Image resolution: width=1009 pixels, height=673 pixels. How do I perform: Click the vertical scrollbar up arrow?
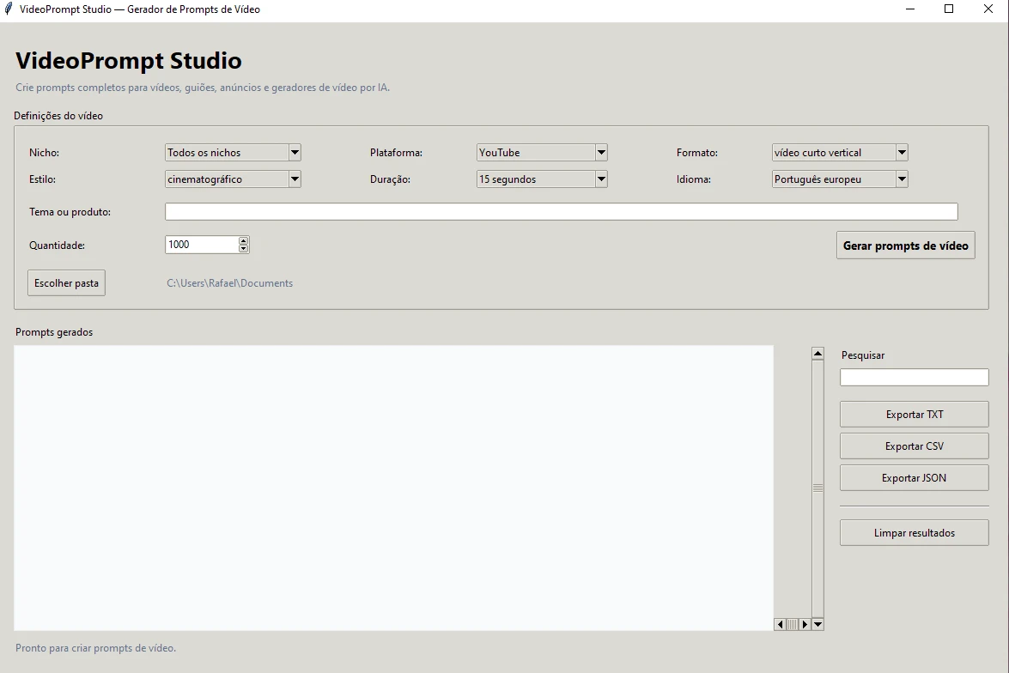click(818, 353)
